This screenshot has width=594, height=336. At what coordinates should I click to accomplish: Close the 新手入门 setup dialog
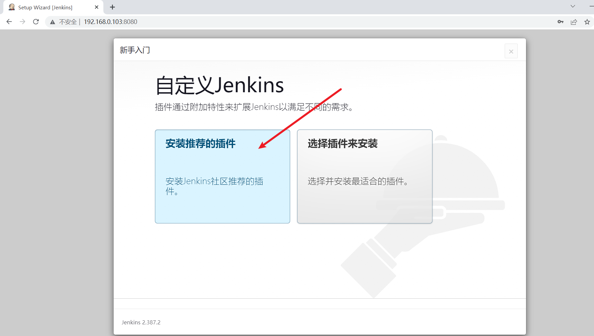click(x=511, y=51)
